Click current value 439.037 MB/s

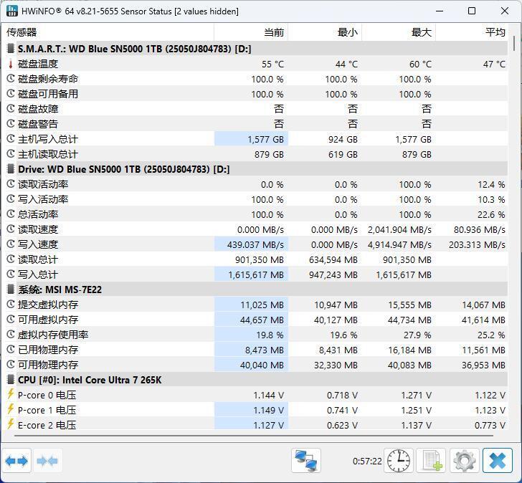(255, 245)
